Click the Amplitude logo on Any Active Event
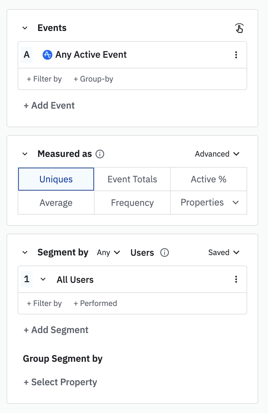Image resolution: width=268 pixels, height=413 pixels. click(47, 55)
